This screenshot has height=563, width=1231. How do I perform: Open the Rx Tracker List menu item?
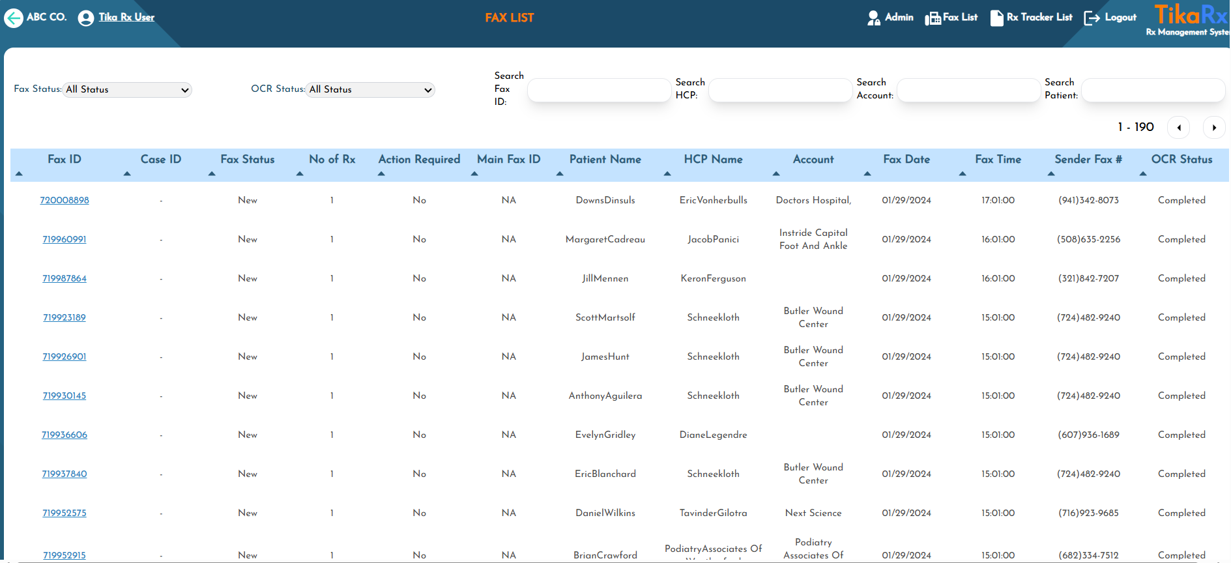pyautogui.click(x=1039, y=17)
